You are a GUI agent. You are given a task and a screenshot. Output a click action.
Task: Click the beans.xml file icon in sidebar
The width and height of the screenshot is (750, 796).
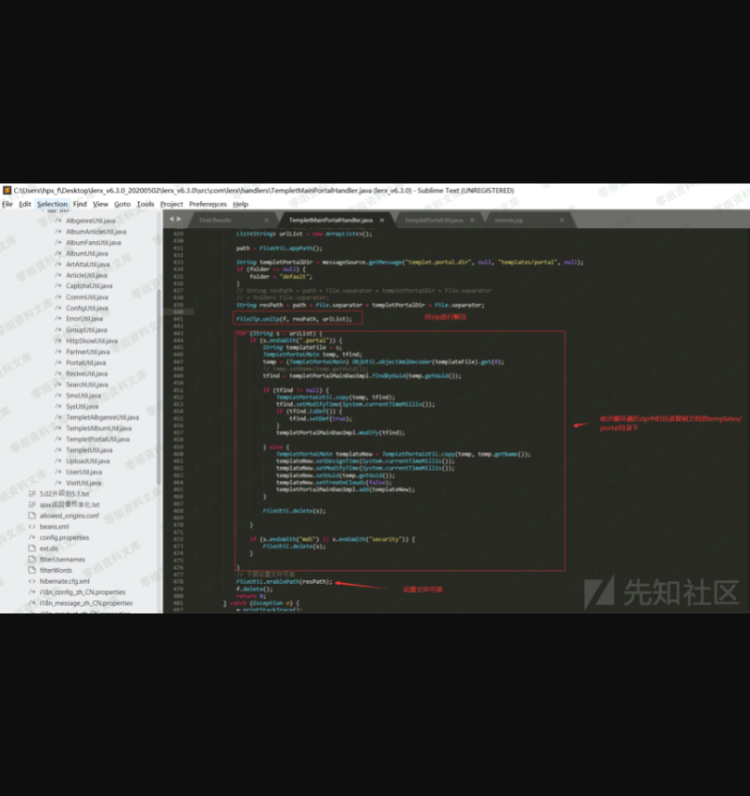32,526
